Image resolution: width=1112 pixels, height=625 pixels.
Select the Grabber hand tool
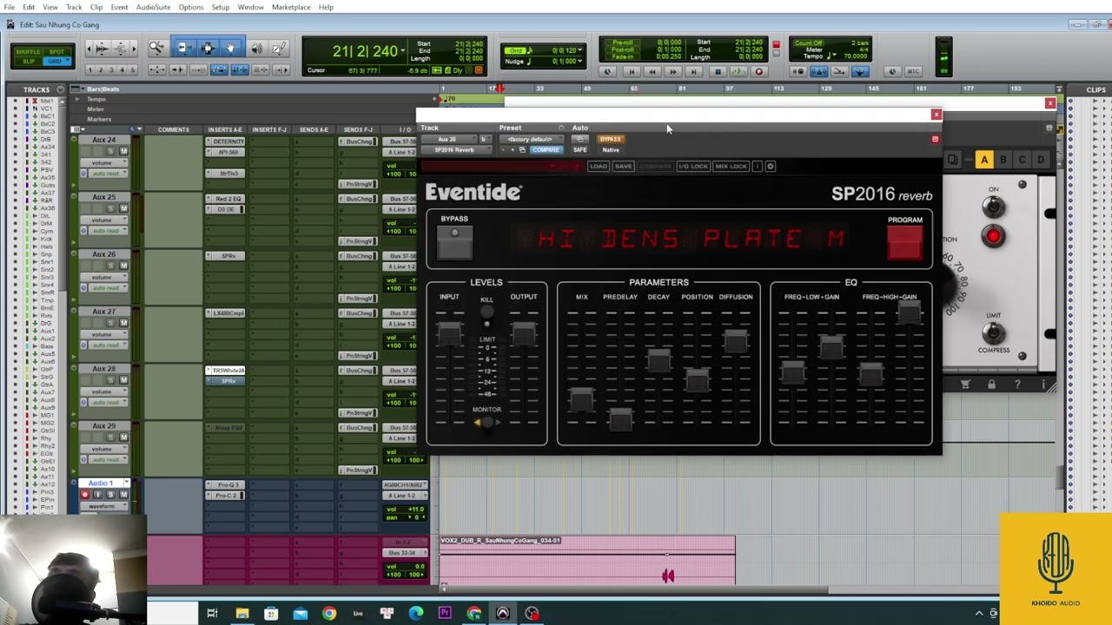pos(230,49)
